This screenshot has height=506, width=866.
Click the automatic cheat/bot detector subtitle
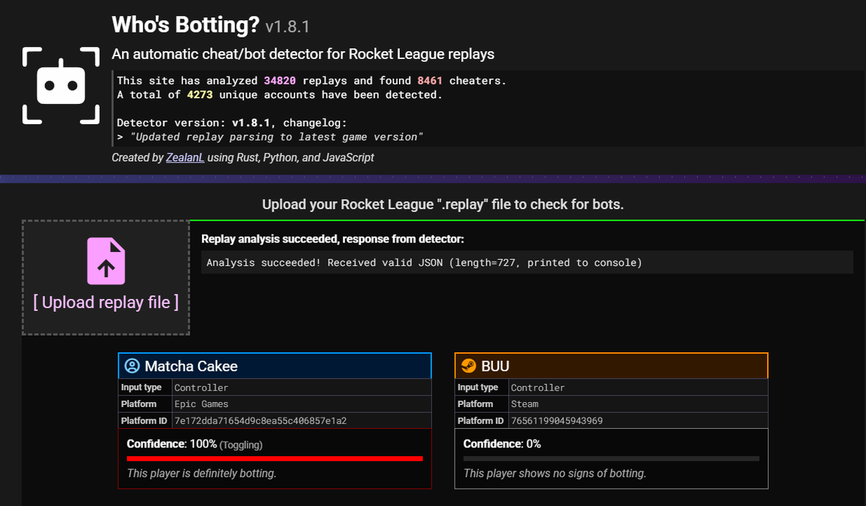point(303,54)
